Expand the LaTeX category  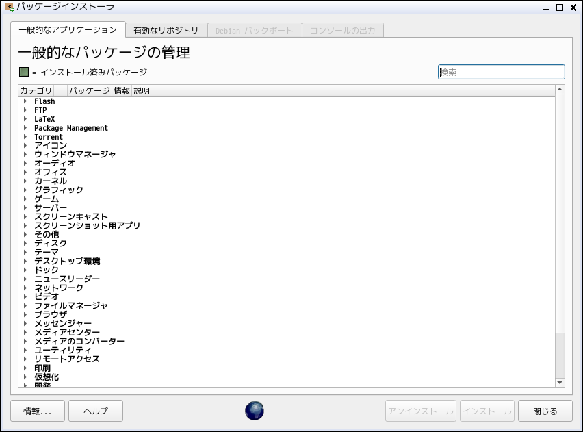25,119
